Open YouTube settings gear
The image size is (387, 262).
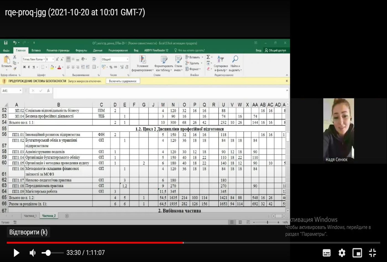tap(342, 253)
